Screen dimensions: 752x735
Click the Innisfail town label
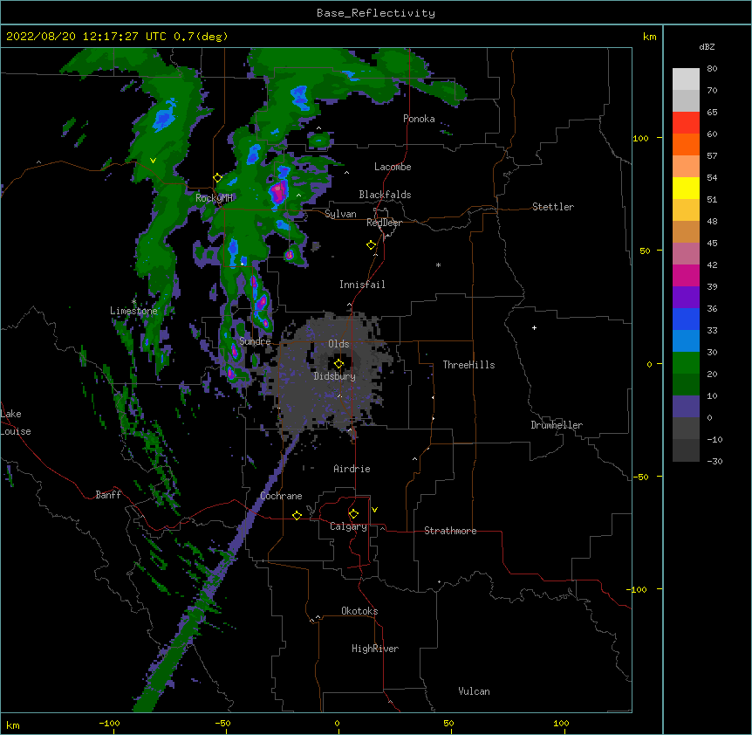click(362, 285)
